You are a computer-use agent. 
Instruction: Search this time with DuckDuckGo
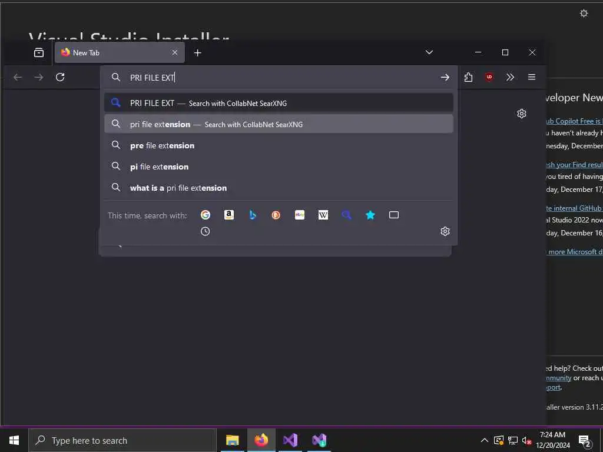tap(276, 215)
